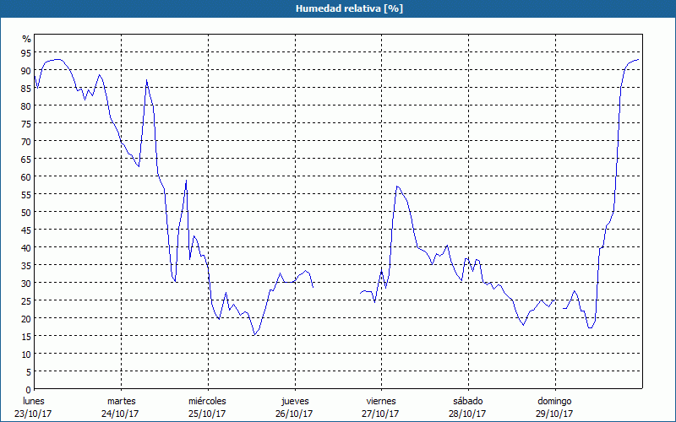Select the 'miércoles' day label
Image resolution: width=676 pixels, height=422 pixels.
(207, 401)
